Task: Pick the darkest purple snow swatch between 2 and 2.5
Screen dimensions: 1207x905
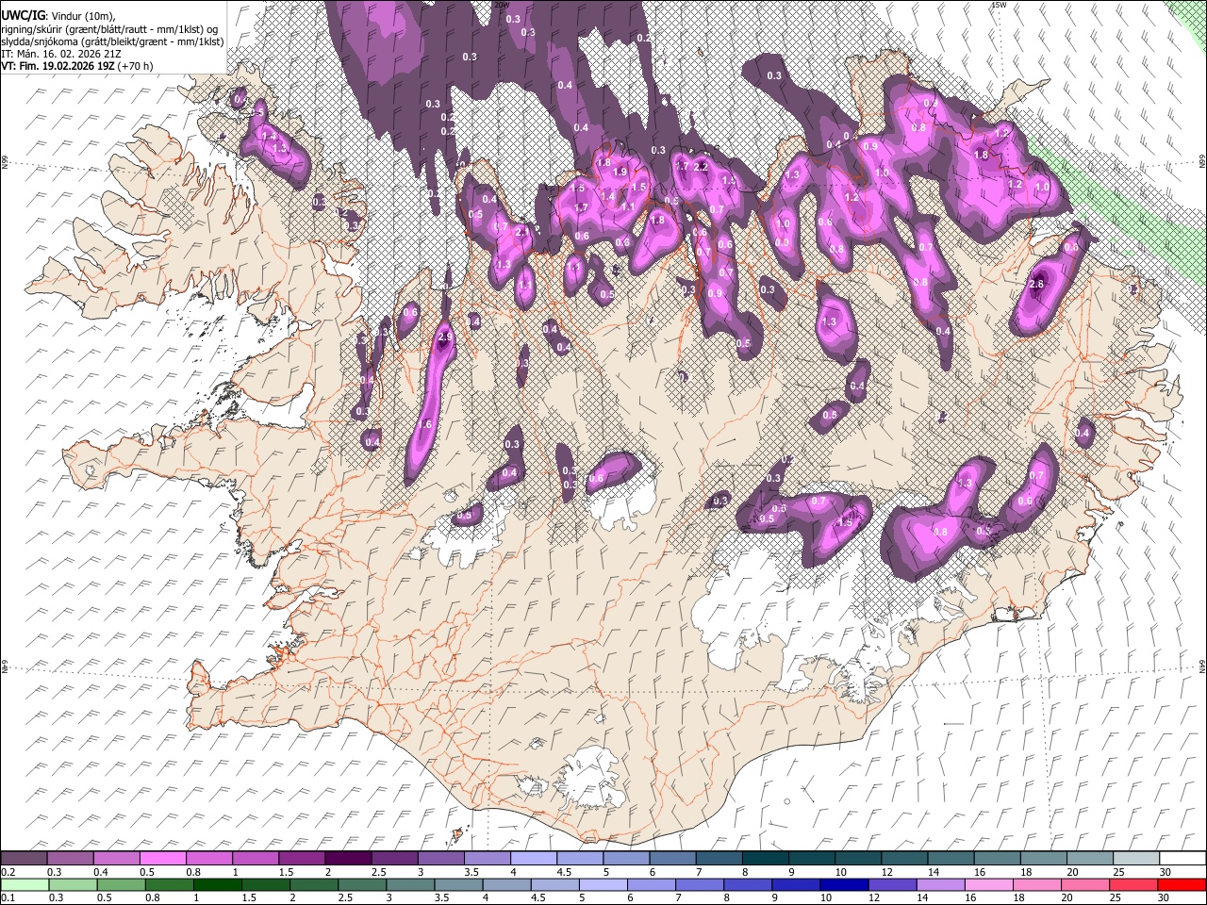Action: (347, 859)
